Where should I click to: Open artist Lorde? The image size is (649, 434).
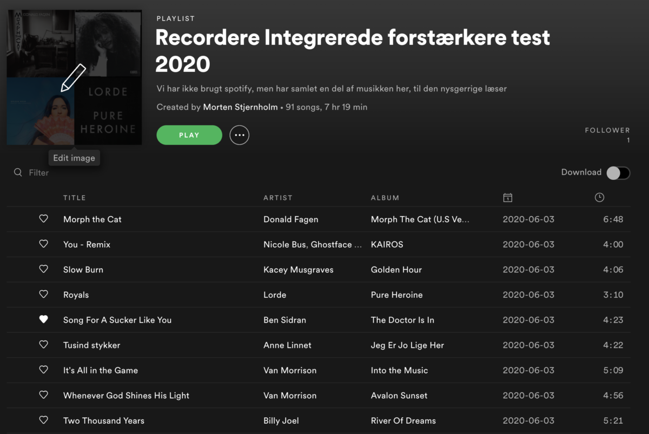pyautogui.click(x=275, y=295)
